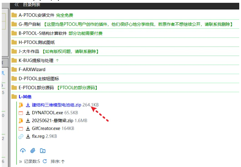
Task: Open fix.reg file link
Action: pyautogui.click(x=38, y=136)
